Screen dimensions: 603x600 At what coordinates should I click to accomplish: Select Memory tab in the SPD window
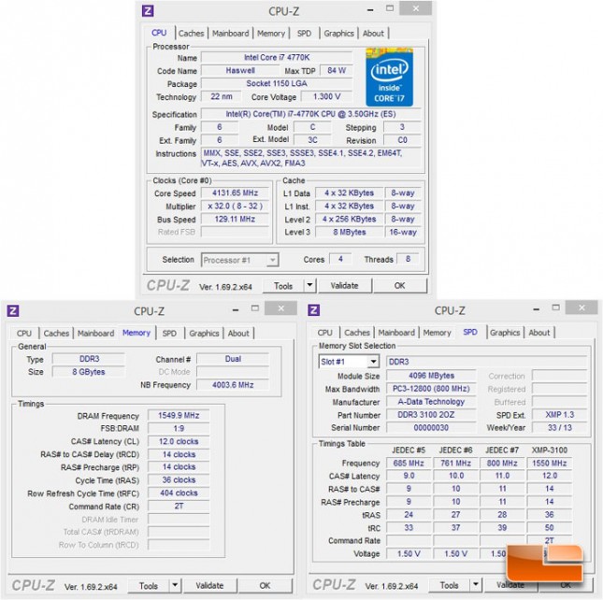(x=437, y=333)
